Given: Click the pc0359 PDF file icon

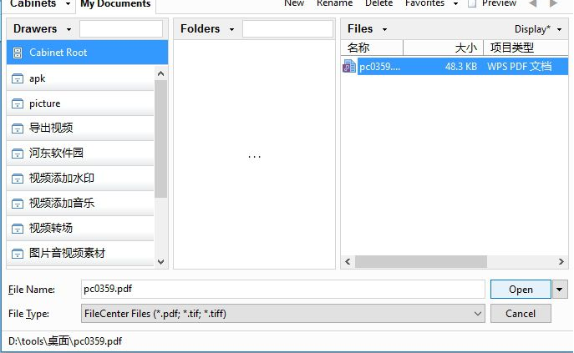Looking at the screenshot, I should click(x=349, y=66).
